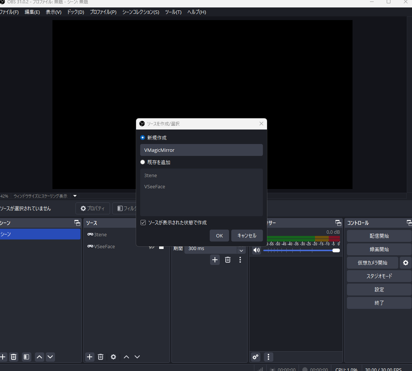
Task: Pop out the Controls dock panel
Action: pos(409,223)
